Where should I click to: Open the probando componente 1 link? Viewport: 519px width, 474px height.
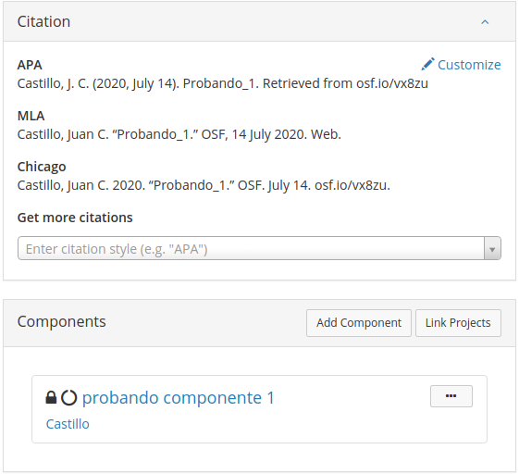pos(179,397)
